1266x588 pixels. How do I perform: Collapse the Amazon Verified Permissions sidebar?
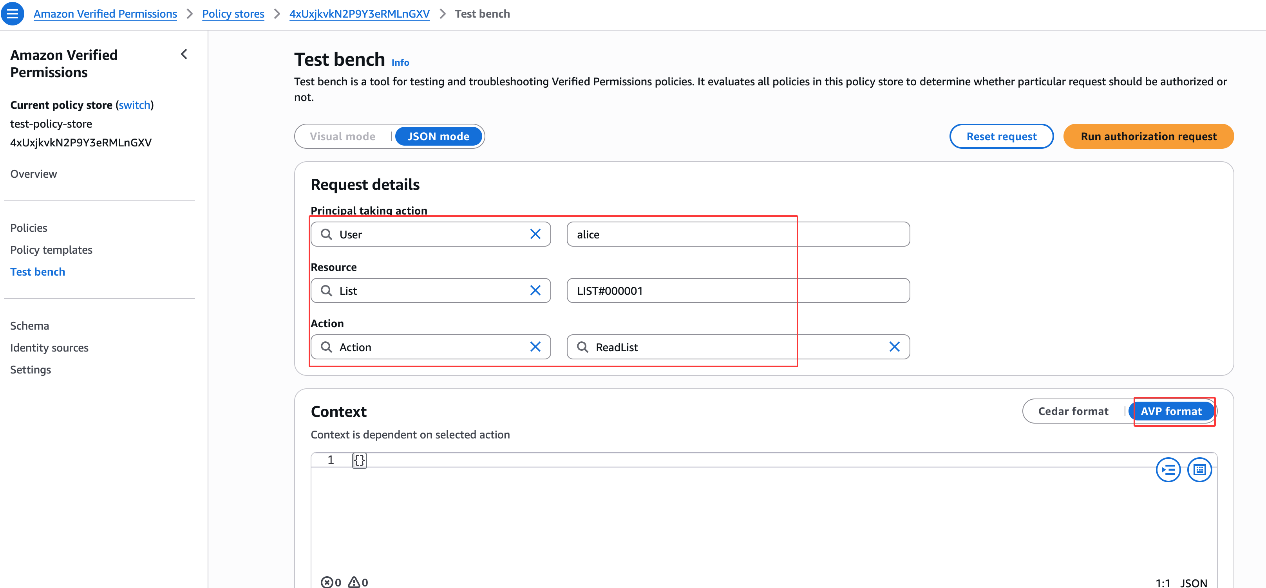coord(184,54)
